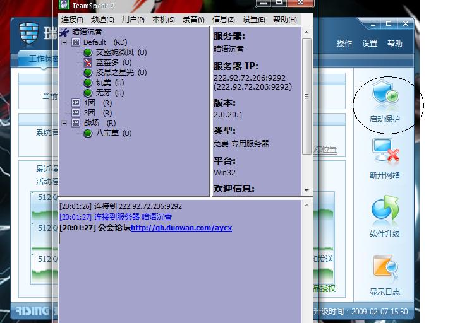
Task: Select server name 暗语沉香 in tree
Action: [x=87, y=32]
